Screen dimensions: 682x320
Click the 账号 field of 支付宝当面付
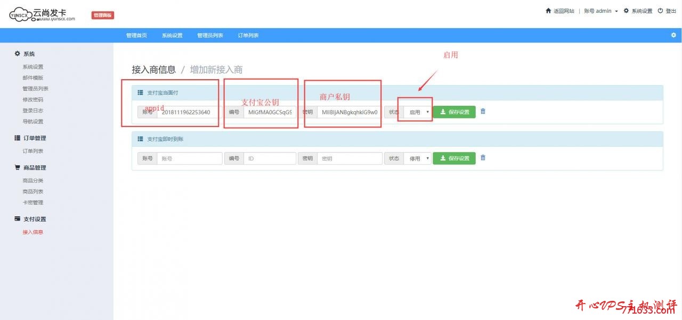[x=189, y=112]
